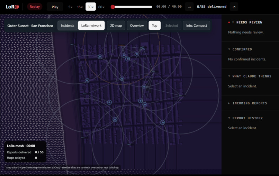The height and width of the screenshot is (176, 279).
Task: Switch to the Incidents layer
Action: tap(67, 26)
